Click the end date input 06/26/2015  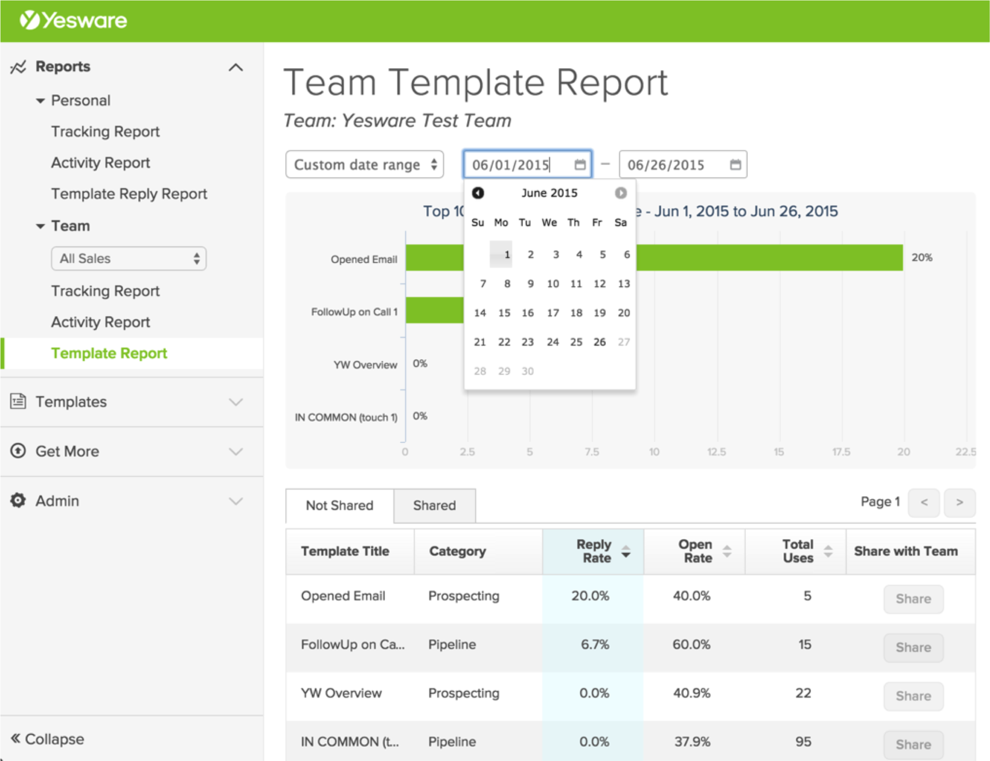point(683,165)
